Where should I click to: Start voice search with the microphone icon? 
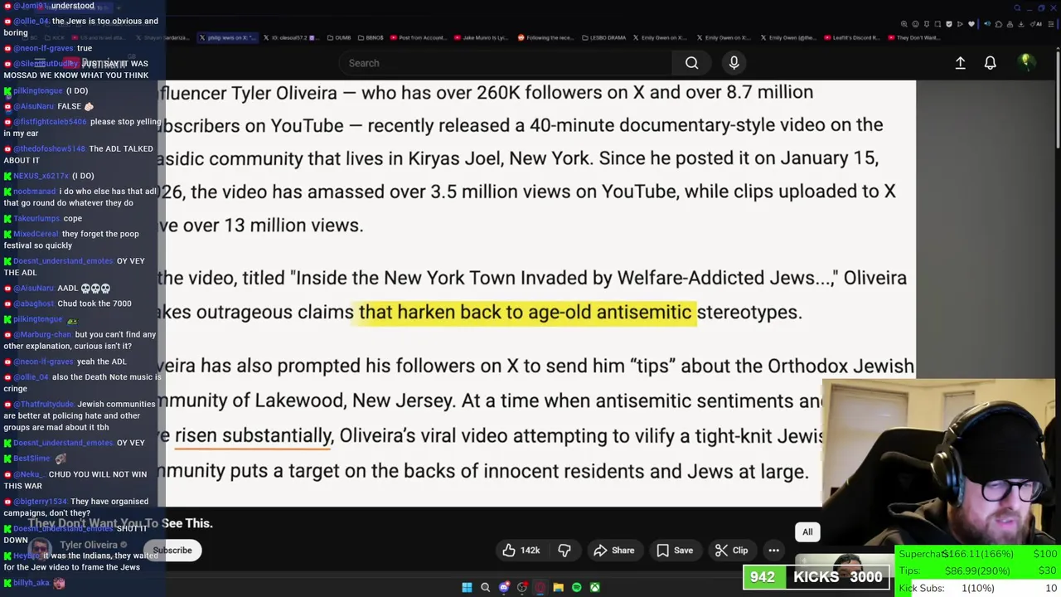pos(734,63)
